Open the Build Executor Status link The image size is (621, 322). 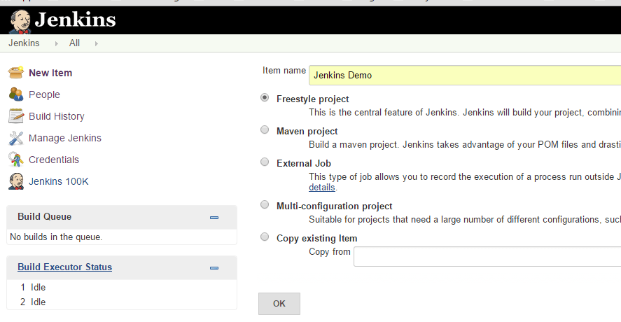click(x=64, y=267)
